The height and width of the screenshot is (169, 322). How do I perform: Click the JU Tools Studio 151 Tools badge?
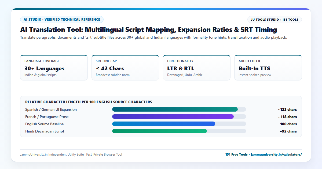coord(275,20)
